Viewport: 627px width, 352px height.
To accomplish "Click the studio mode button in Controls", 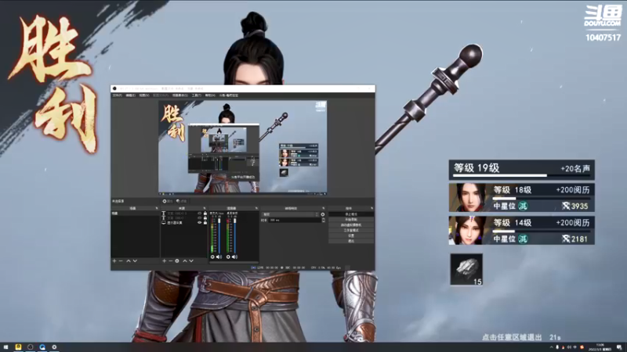I will [x=351, y=230].
